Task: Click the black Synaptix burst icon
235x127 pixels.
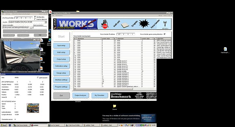Action: coord(144,24)
